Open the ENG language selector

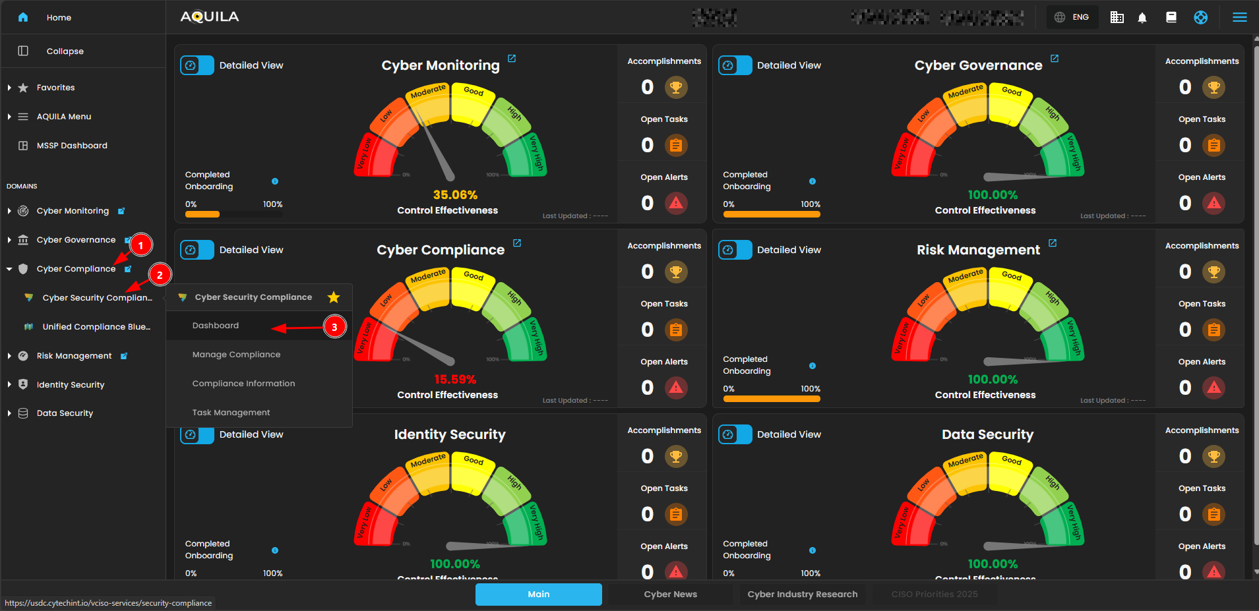click(x=1072, y=17)
